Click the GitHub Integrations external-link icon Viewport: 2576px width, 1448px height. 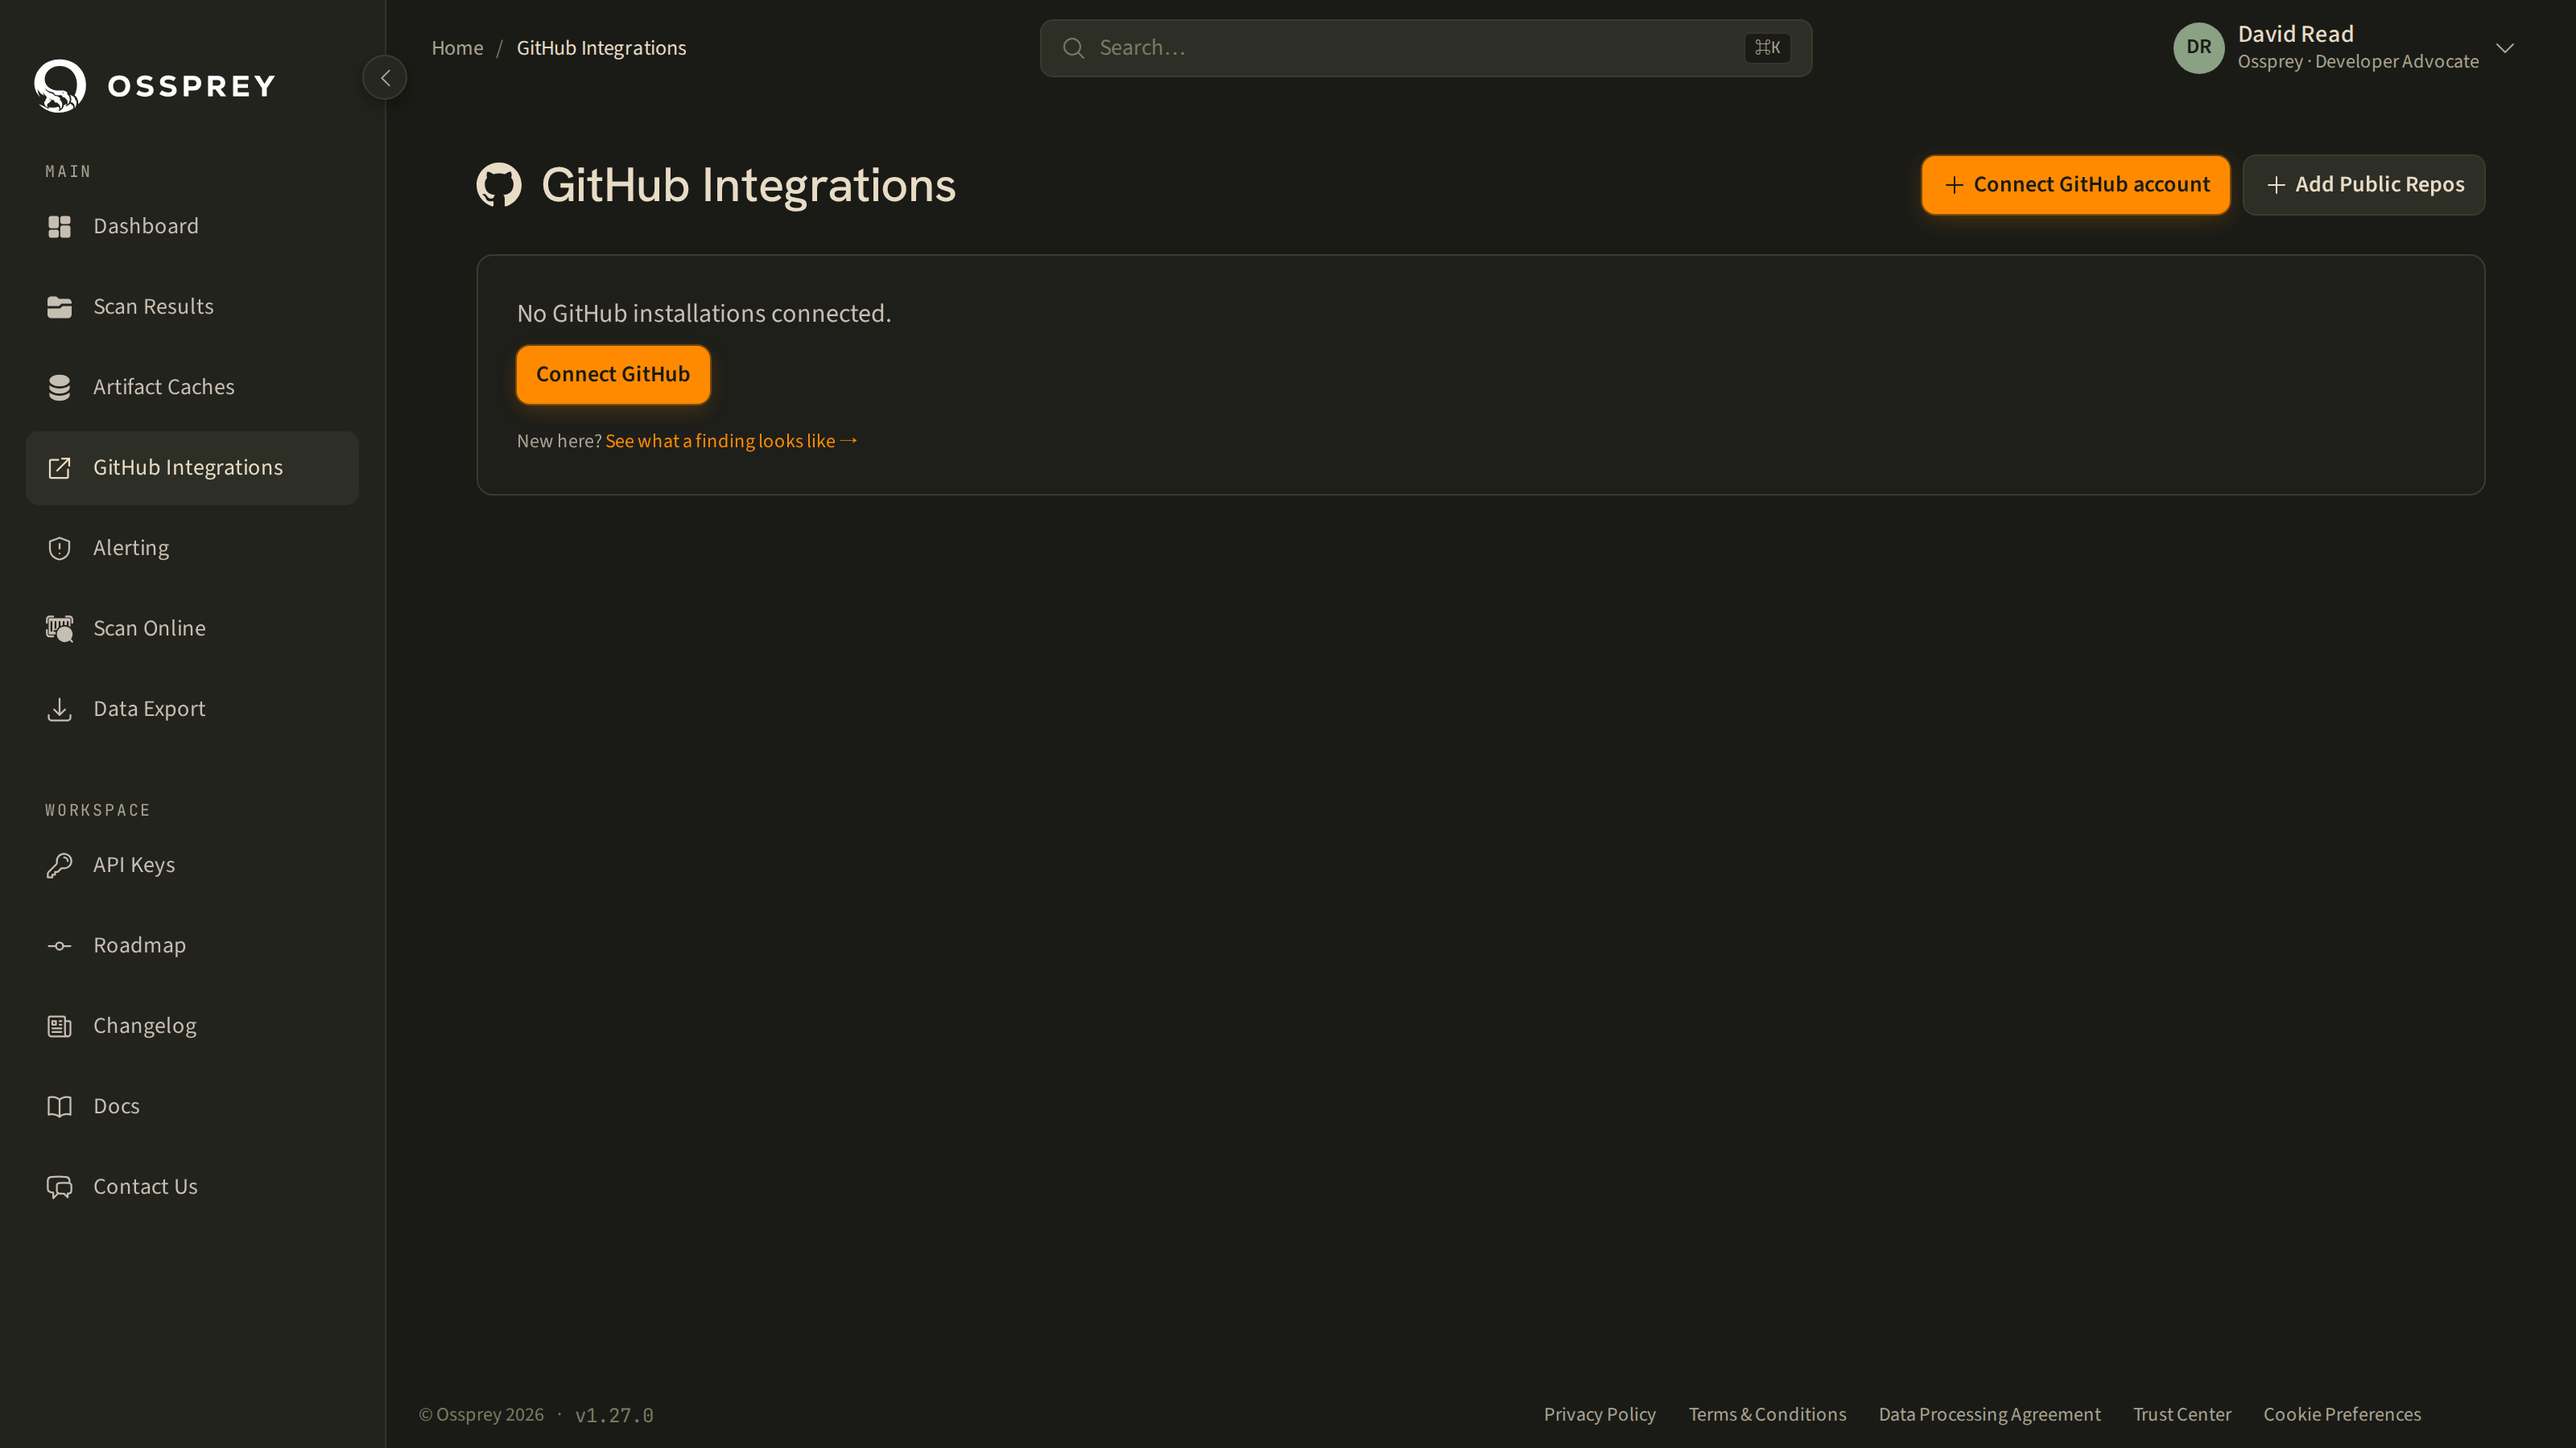(60, 467)
